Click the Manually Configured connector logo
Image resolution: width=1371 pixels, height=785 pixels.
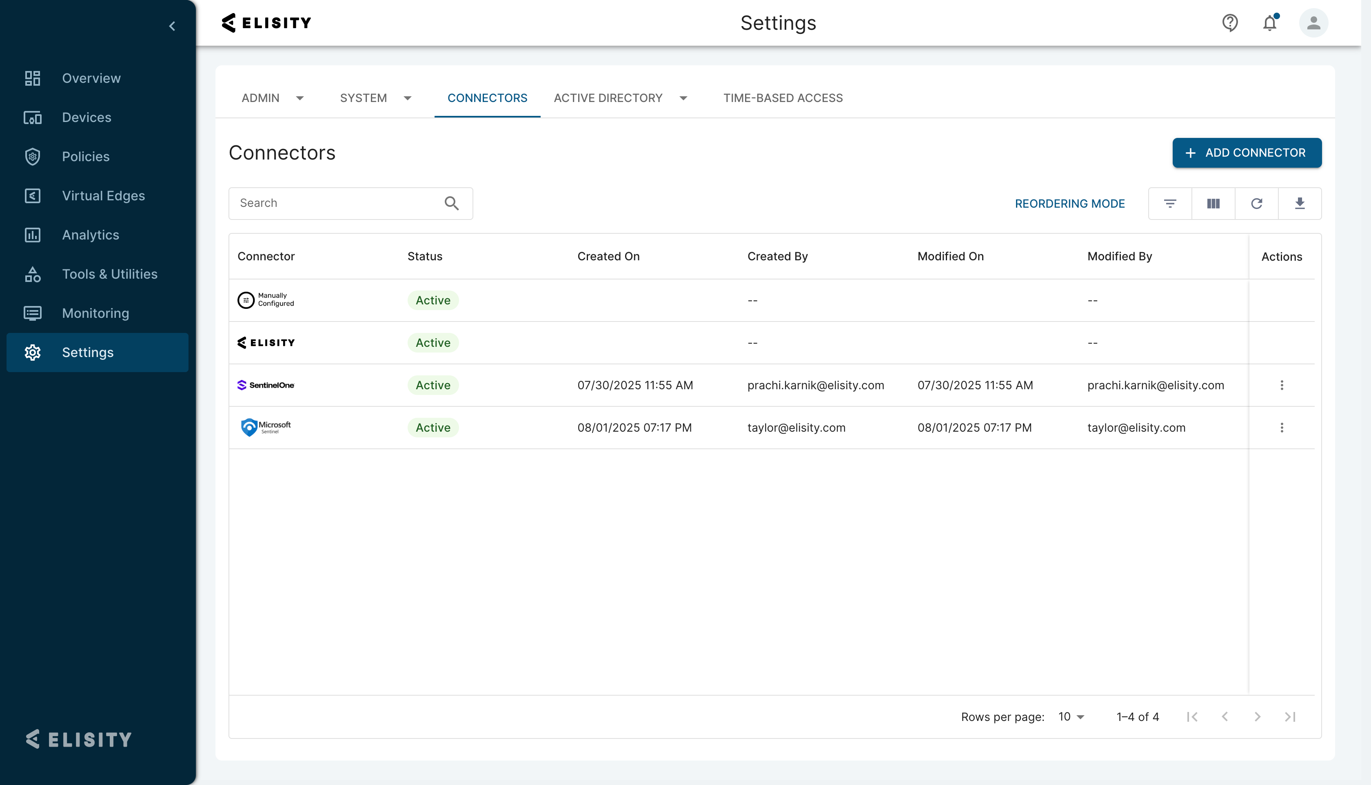click(266, 300)
